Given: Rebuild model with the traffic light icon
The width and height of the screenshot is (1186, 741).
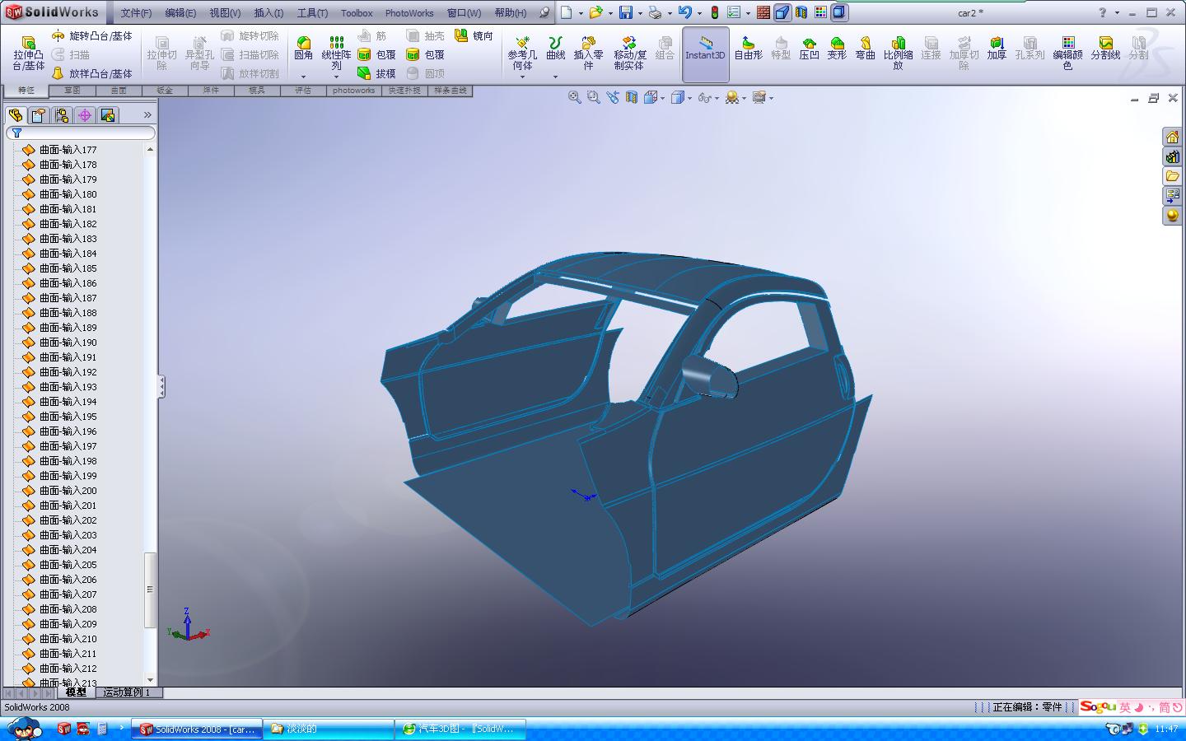Looking at the screenshot, I should point(714,12).
